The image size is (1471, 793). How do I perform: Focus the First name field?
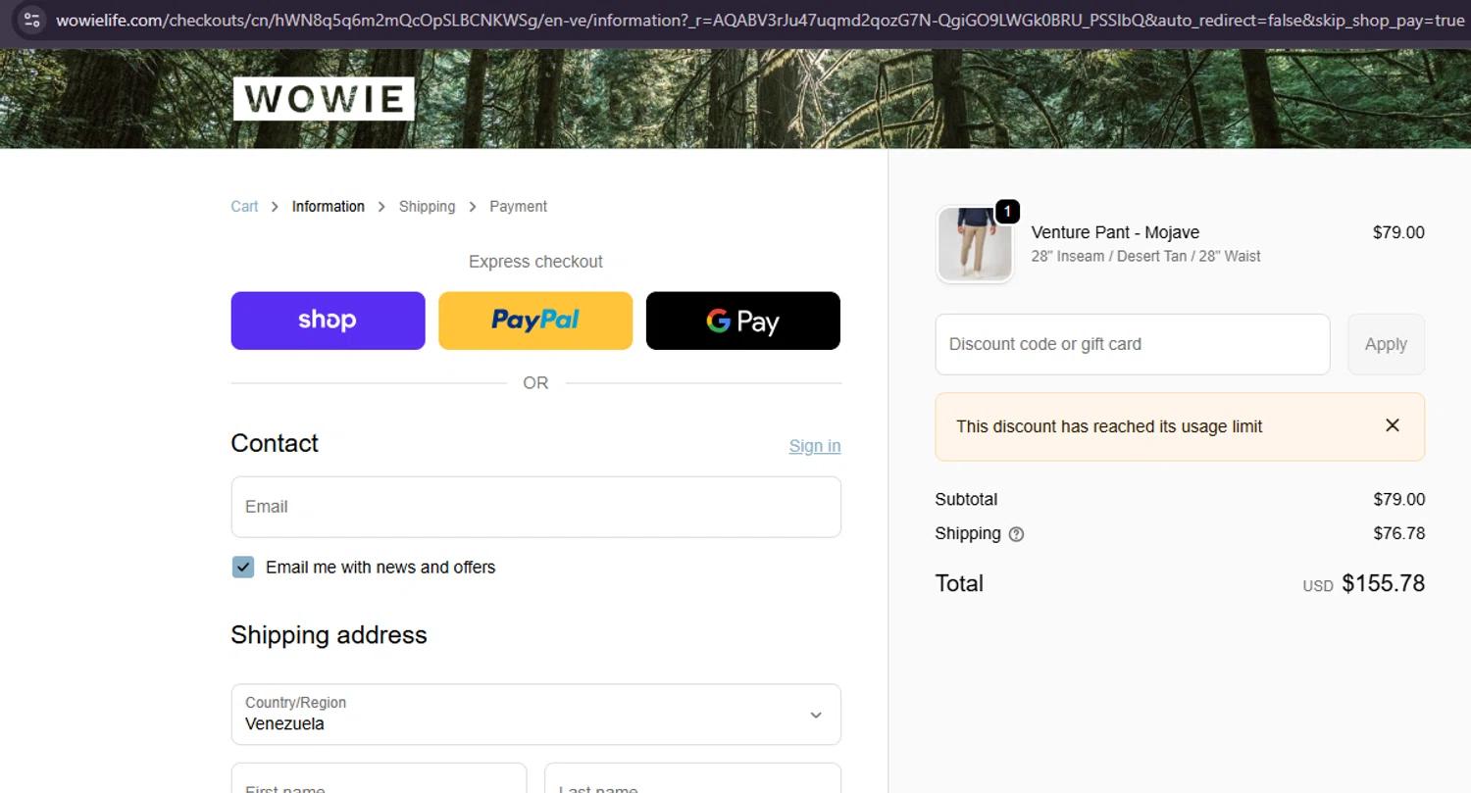[x=379, y=778]
